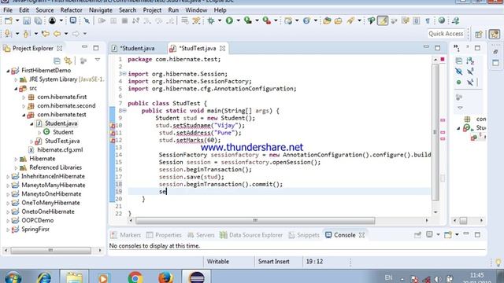The image size is (504, 283).
Task: Collapse the com.hibernate.test package
Action: tap(24, 115)
